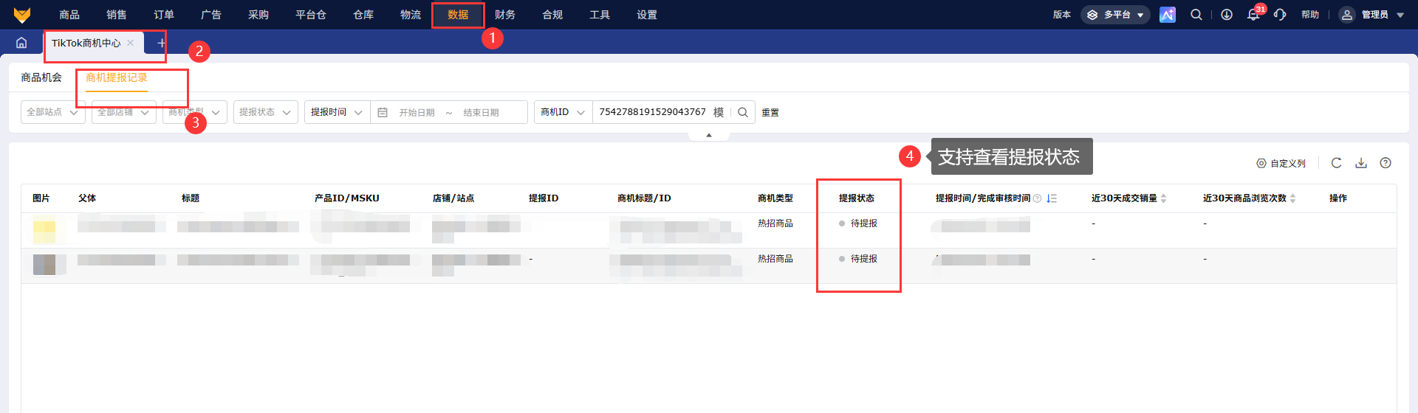
Task: Click the 版本 link
Action: click(x=1062, y=15)
